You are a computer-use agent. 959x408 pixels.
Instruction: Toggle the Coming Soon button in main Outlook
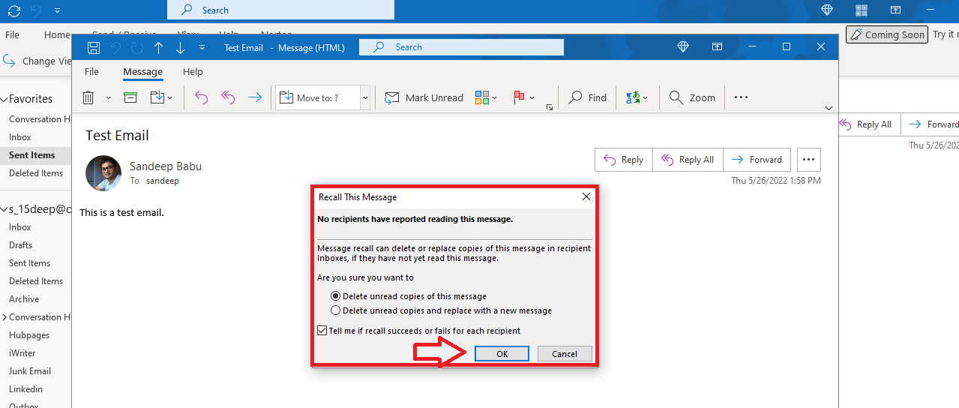(x=886, y=34)
